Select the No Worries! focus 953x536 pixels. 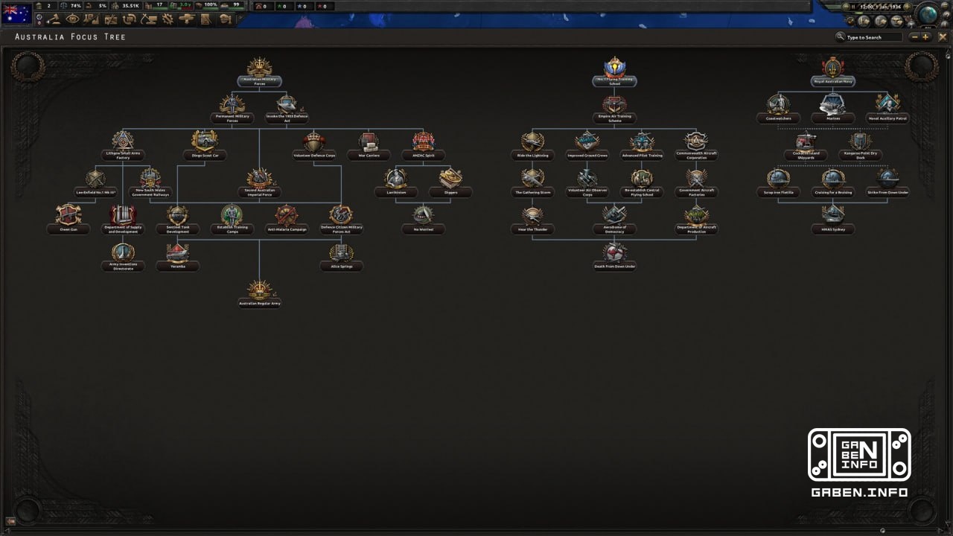click(423, 220)
